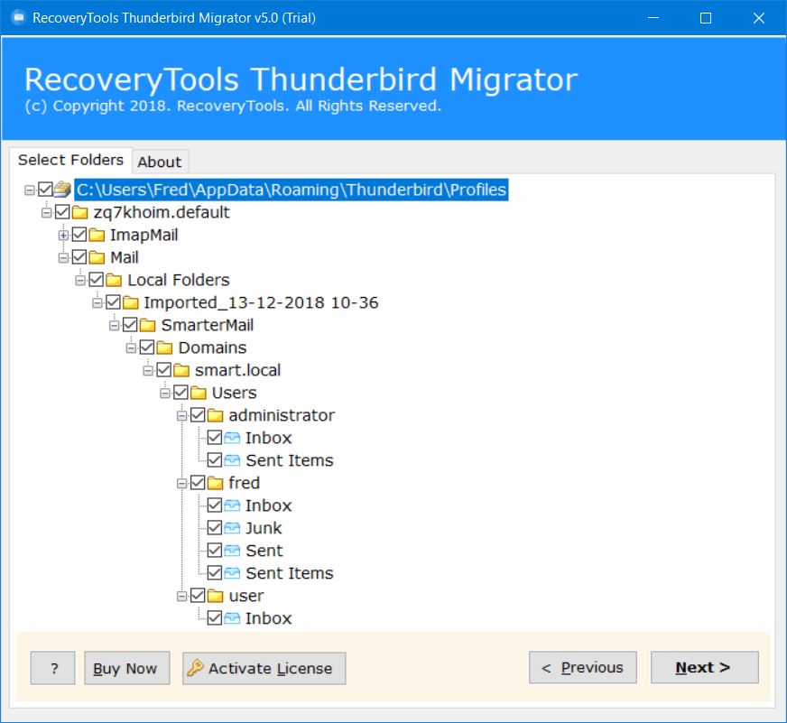Uncheck the administrator folder checkbox
Screen dimensions: 787x723
click(x=198, y=414)
